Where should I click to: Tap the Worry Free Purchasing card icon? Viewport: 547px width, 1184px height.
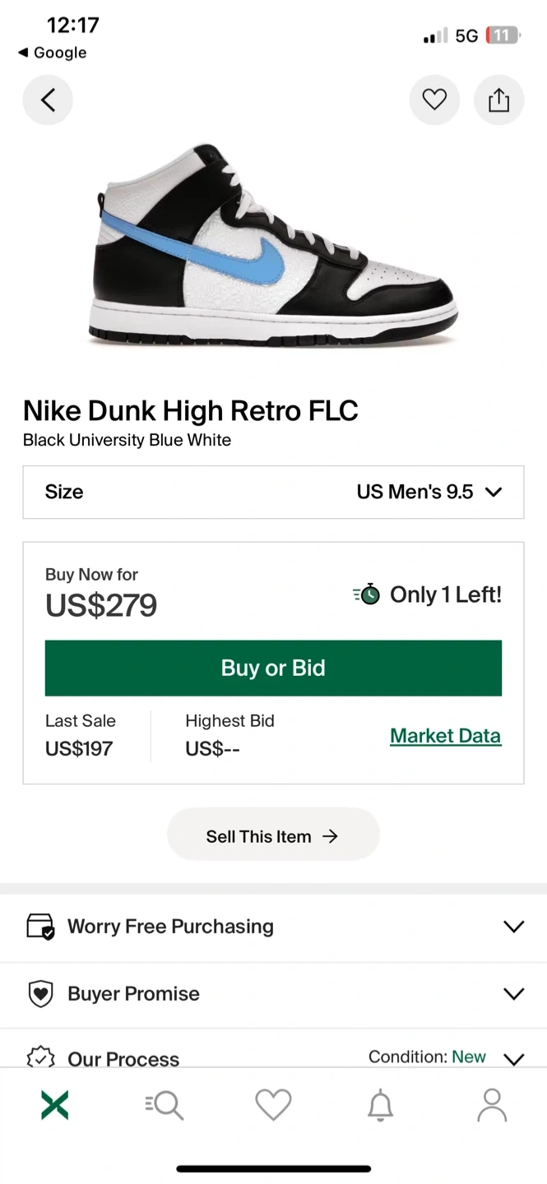tap(40, 927)
